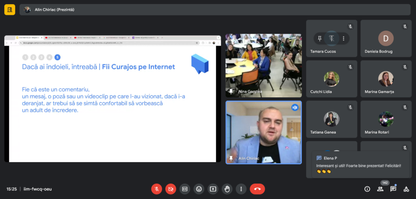Open more options in the bottom toolbar
This screenshot has height=199, width=416.
pos(241,189)
